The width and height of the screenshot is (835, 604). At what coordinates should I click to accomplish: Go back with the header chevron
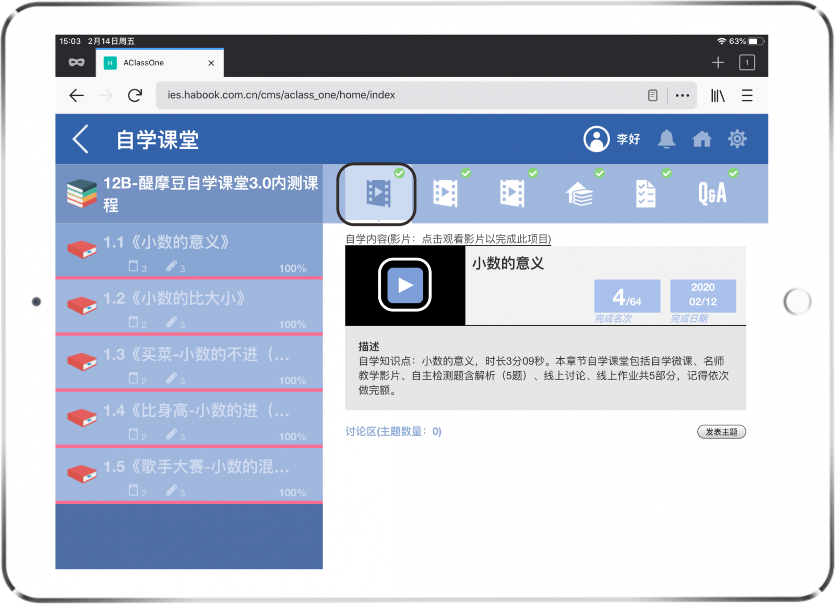tap(80, 139)
